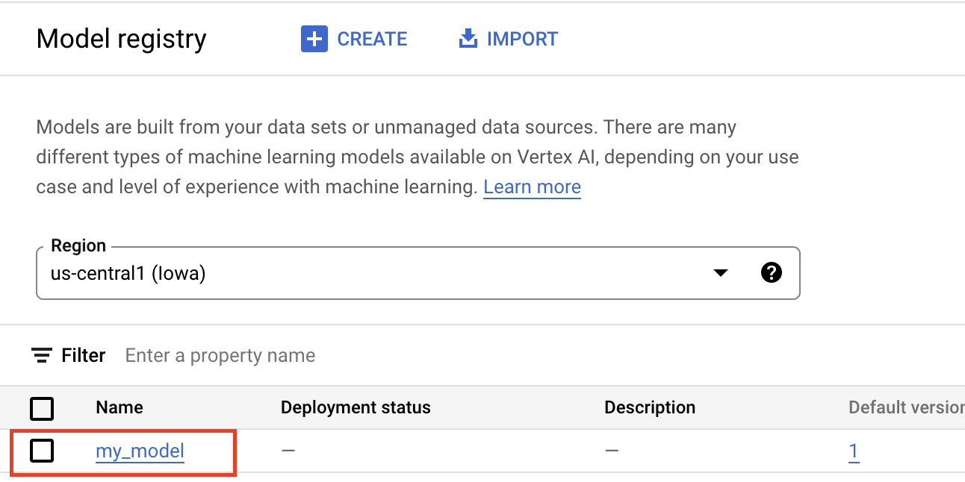This screenshot has width=965, height=482.
Task: Click the download icon beside IMPORT
Action: 468,38
